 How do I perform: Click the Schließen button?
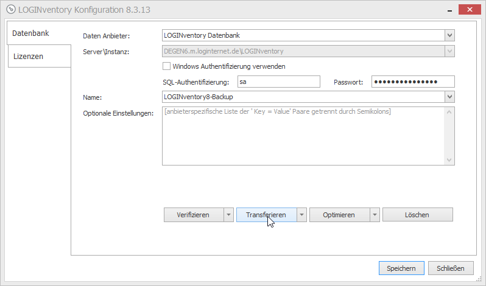pos(451,268)
